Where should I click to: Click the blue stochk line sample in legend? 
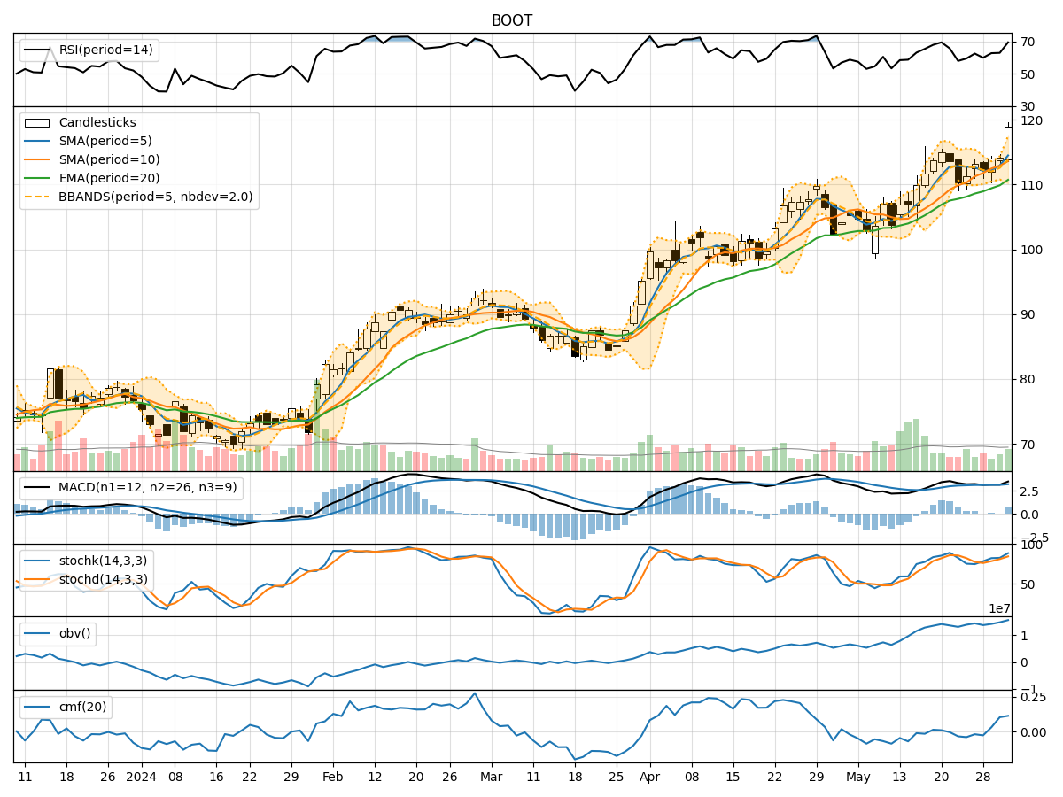pyautogui.click(x=37, y=559)
